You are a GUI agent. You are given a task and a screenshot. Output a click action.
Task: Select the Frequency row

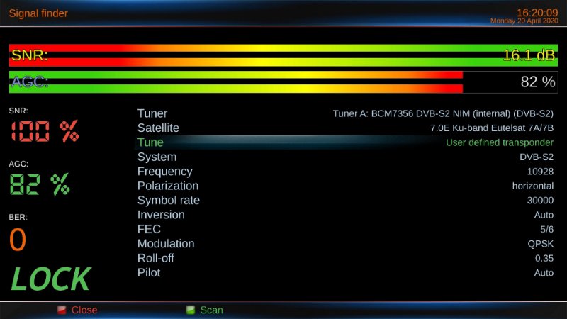coord(345,172)
